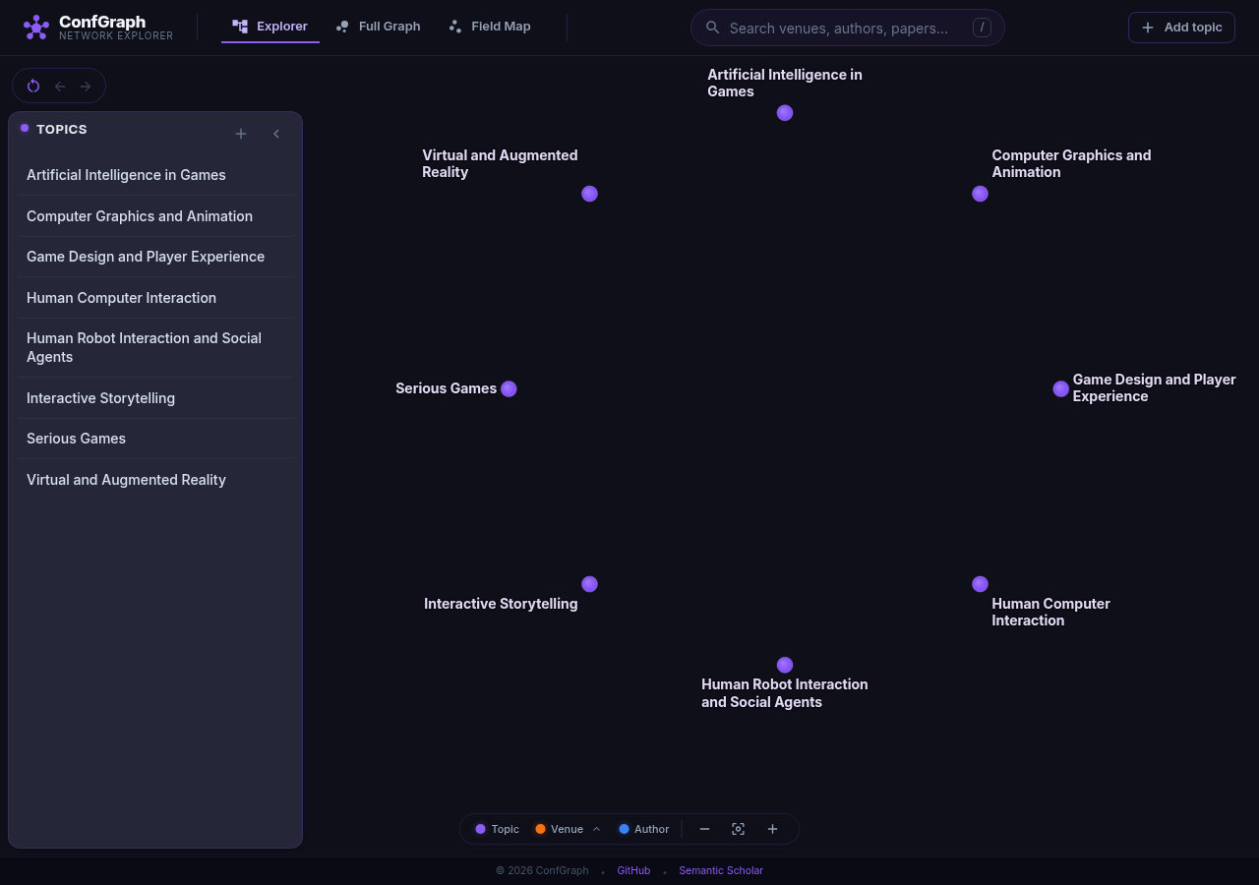Toggle the Venue legend filter
1259x885 pixels.
[x=559, y=829]
